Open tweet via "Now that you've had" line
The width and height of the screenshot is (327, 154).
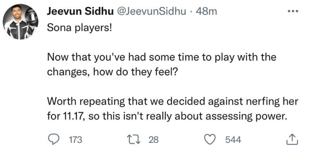pos(162,57)
